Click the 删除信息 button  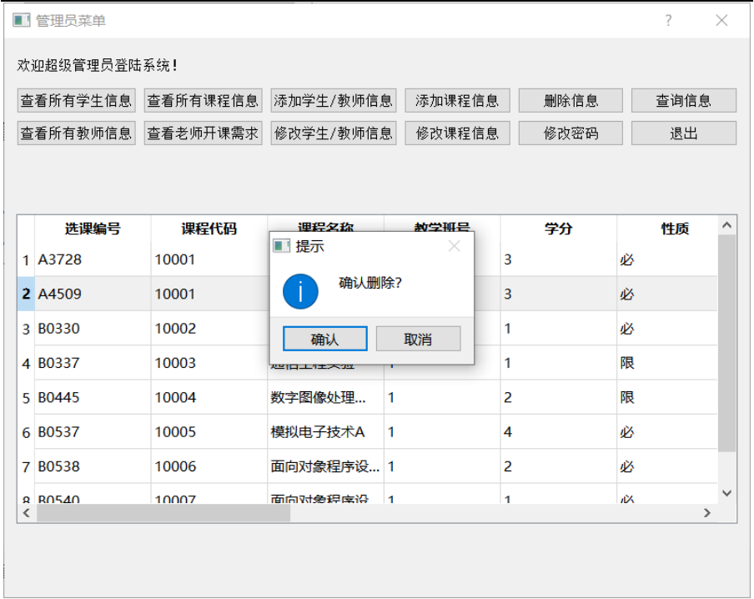point(571,101)
